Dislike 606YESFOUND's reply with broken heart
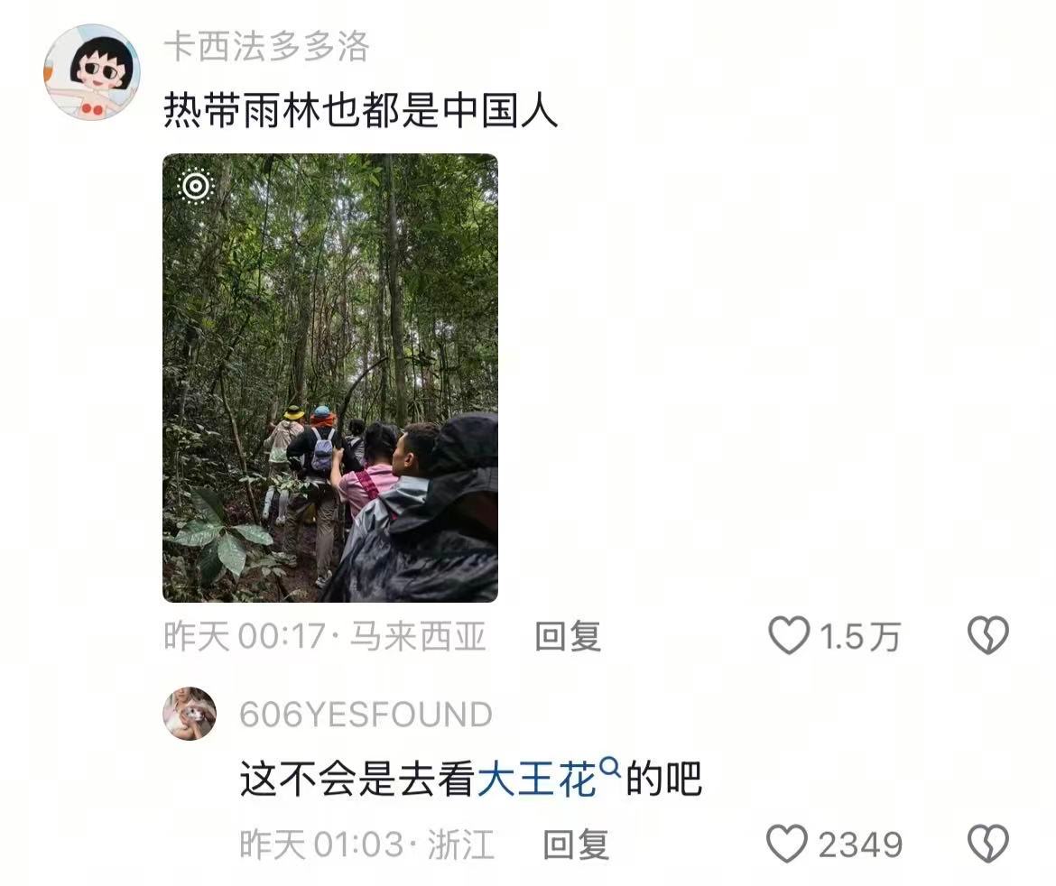Screen dimensions: 1056x886 (988, 844)
